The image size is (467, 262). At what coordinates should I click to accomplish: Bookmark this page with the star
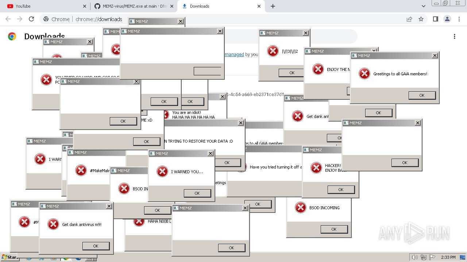pyautogui.click(x=421, y=19)
